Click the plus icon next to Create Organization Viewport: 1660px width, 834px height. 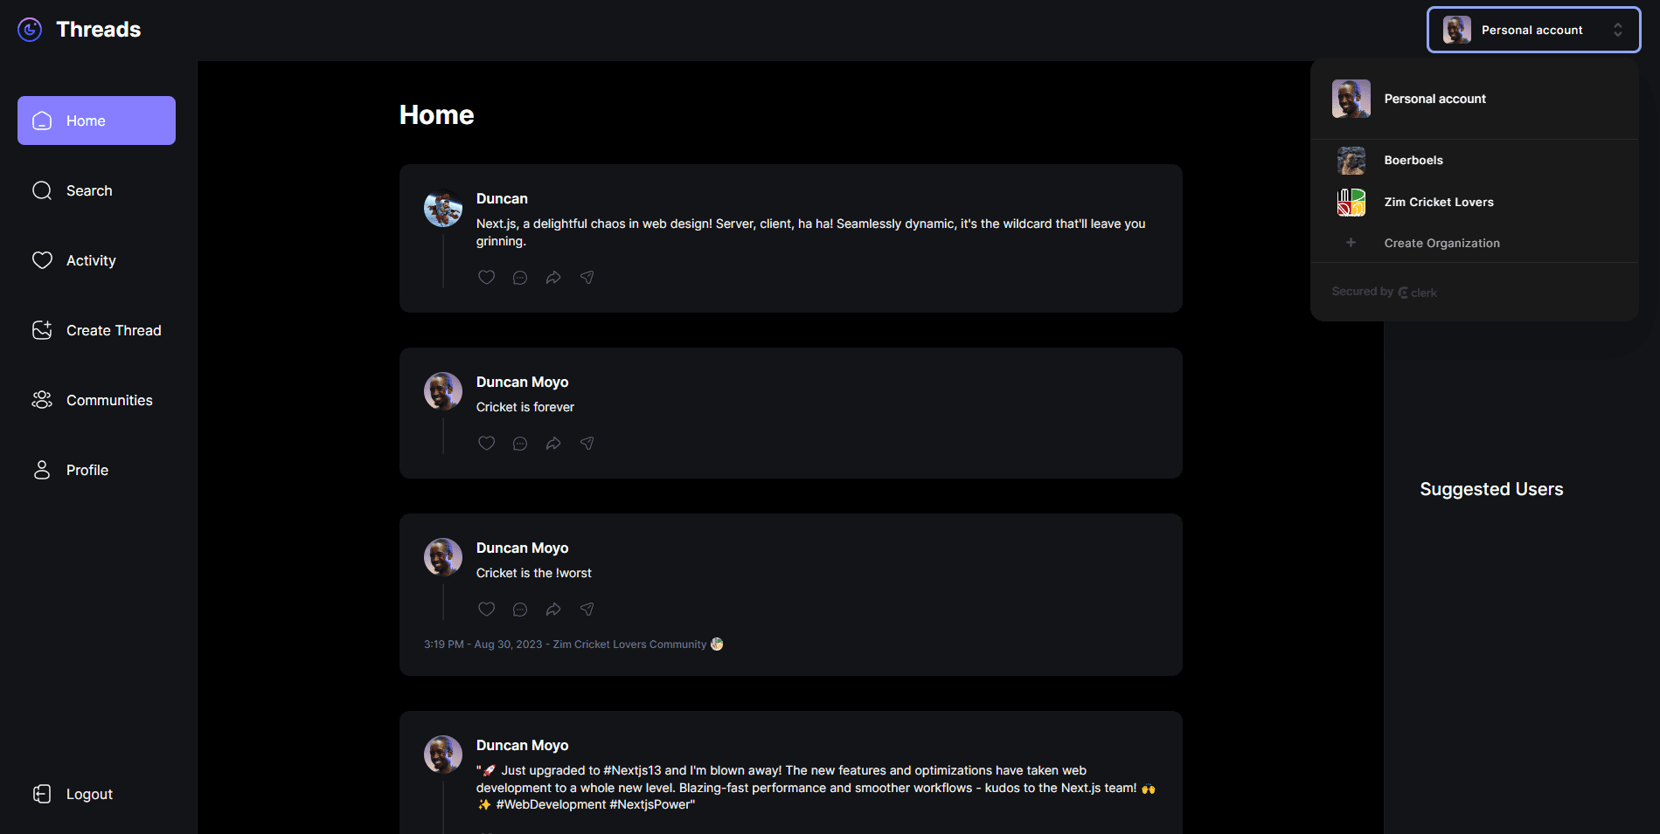[1351, 242]
